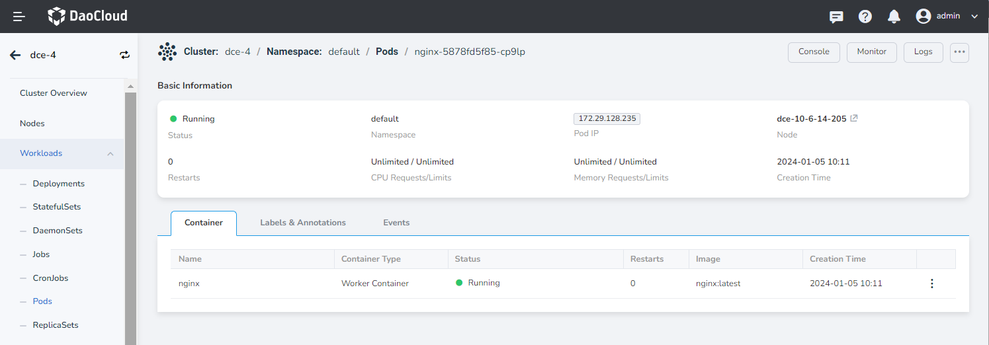Screen dimensions: 989x345
Task: Open node dce-10-6-14-205 external link icon
Action: [854, 119]
